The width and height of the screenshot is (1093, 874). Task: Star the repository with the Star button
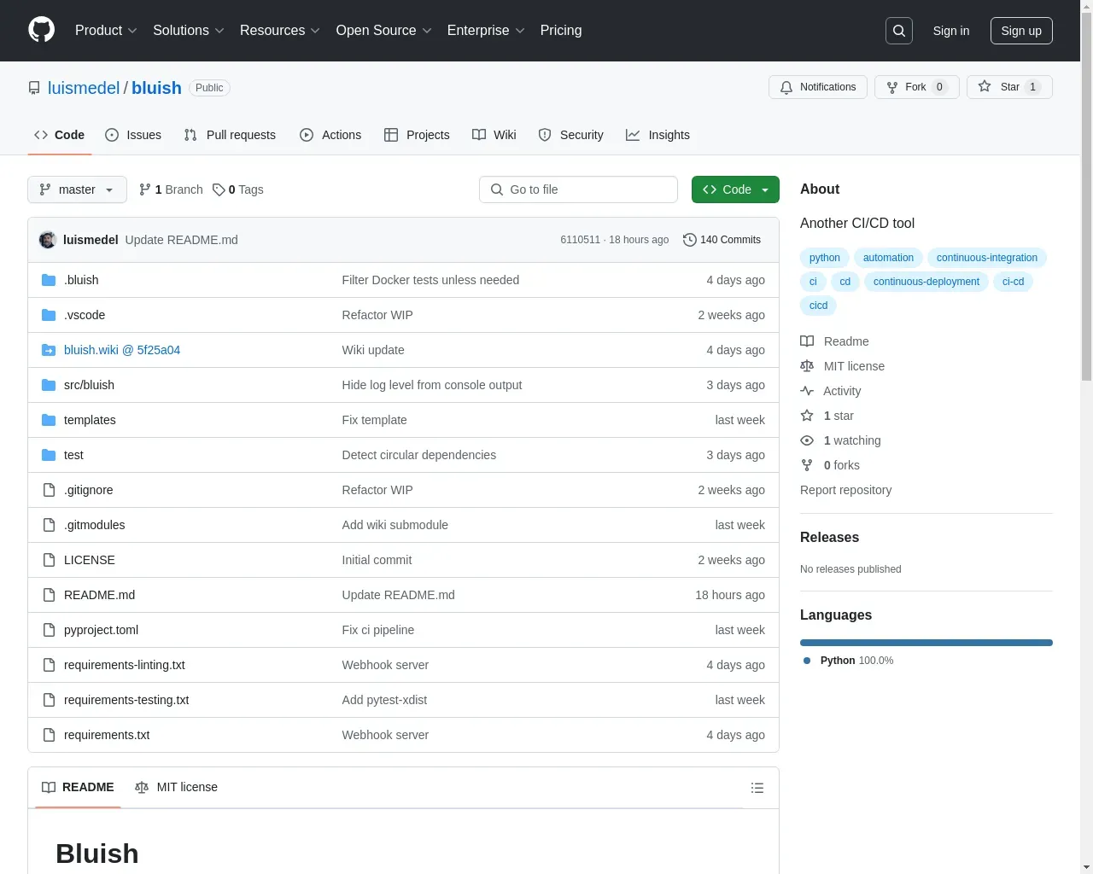pyautogui.click(x=1009, y=87)
